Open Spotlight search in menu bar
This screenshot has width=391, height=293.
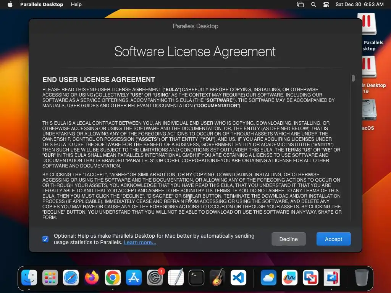pos(313,5)
